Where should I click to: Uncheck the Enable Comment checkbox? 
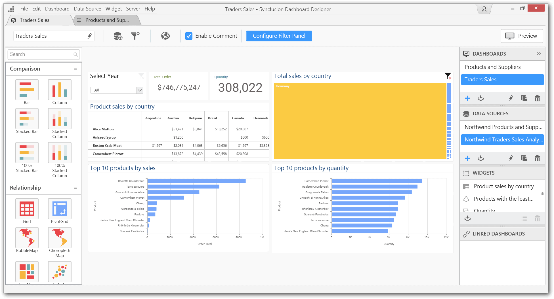tap(189, 36)
